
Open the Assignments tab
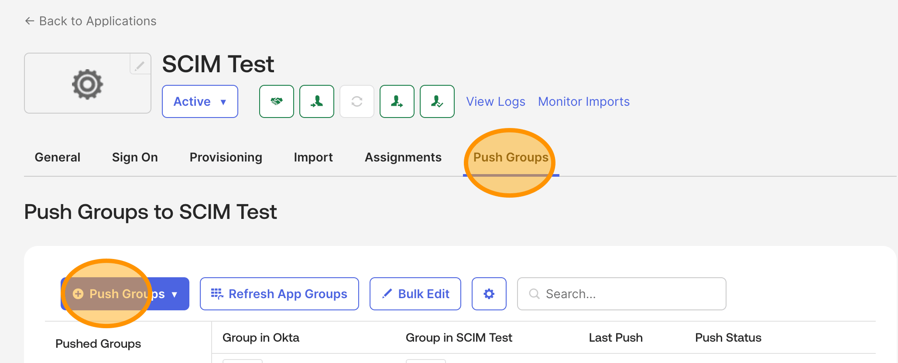pos(403,157)
